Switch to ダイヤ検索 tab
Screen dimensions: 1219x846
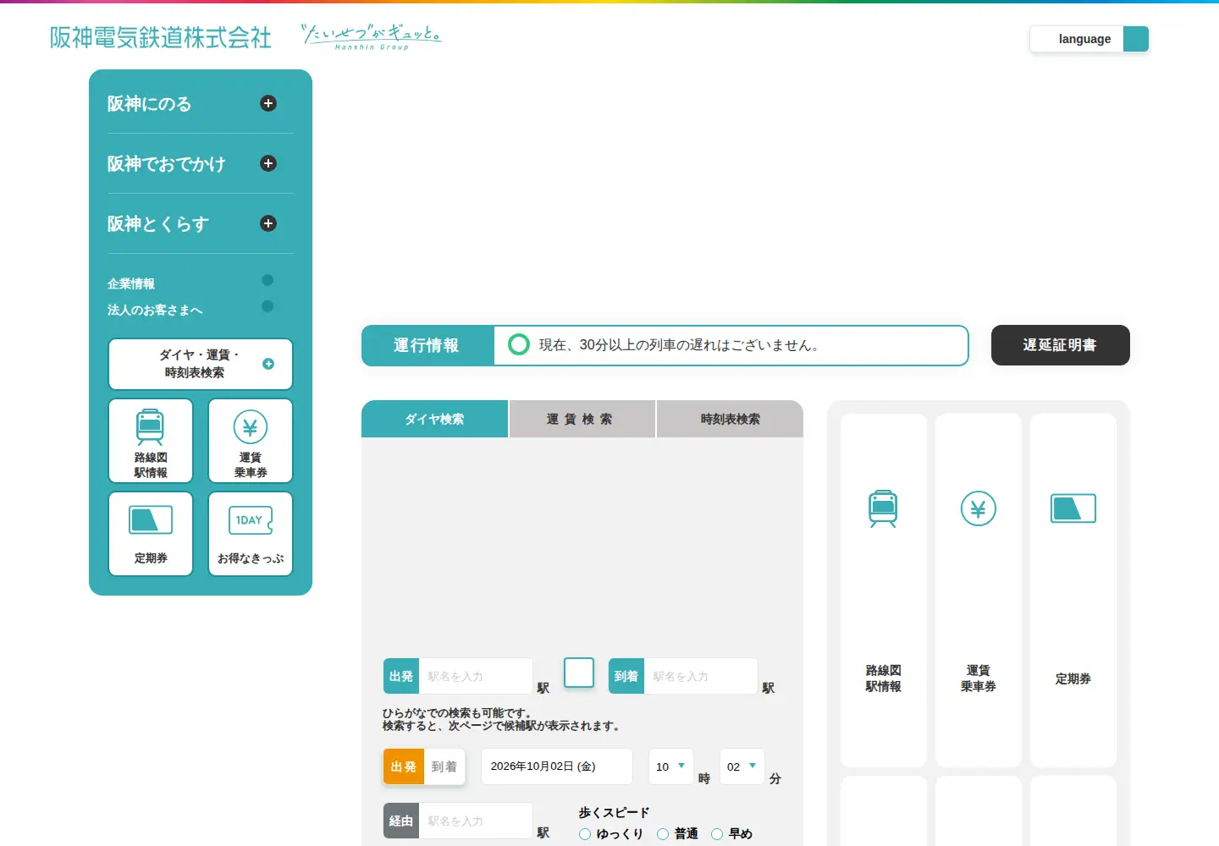coord(434,419)
